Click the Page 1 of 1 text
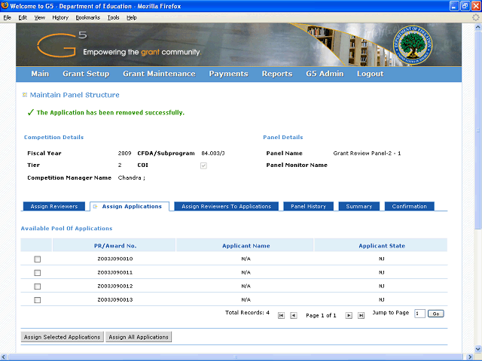Screen dimensions: 482x361 (321, 316)
